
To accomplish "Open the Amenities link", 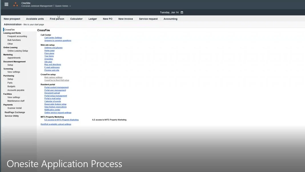I will click(x=49, y=59).
